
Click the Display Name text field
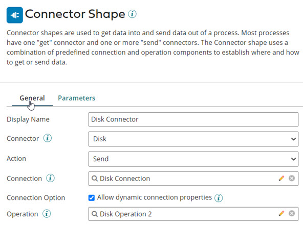[193, 119]
